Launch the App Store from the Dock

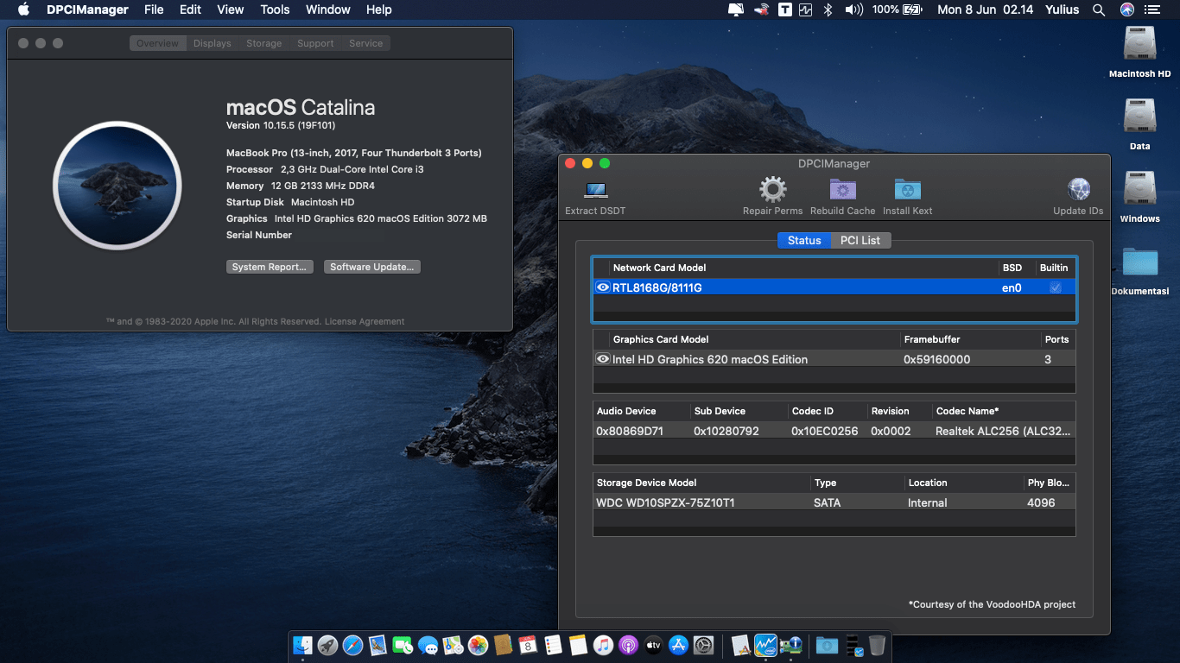[x=678, y=645]
